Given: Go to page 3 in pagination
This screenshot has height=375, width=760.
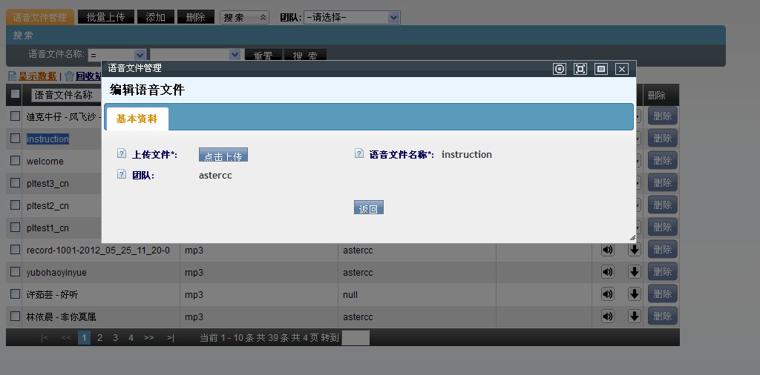Looking at the screenshot, I should [115, 337].
